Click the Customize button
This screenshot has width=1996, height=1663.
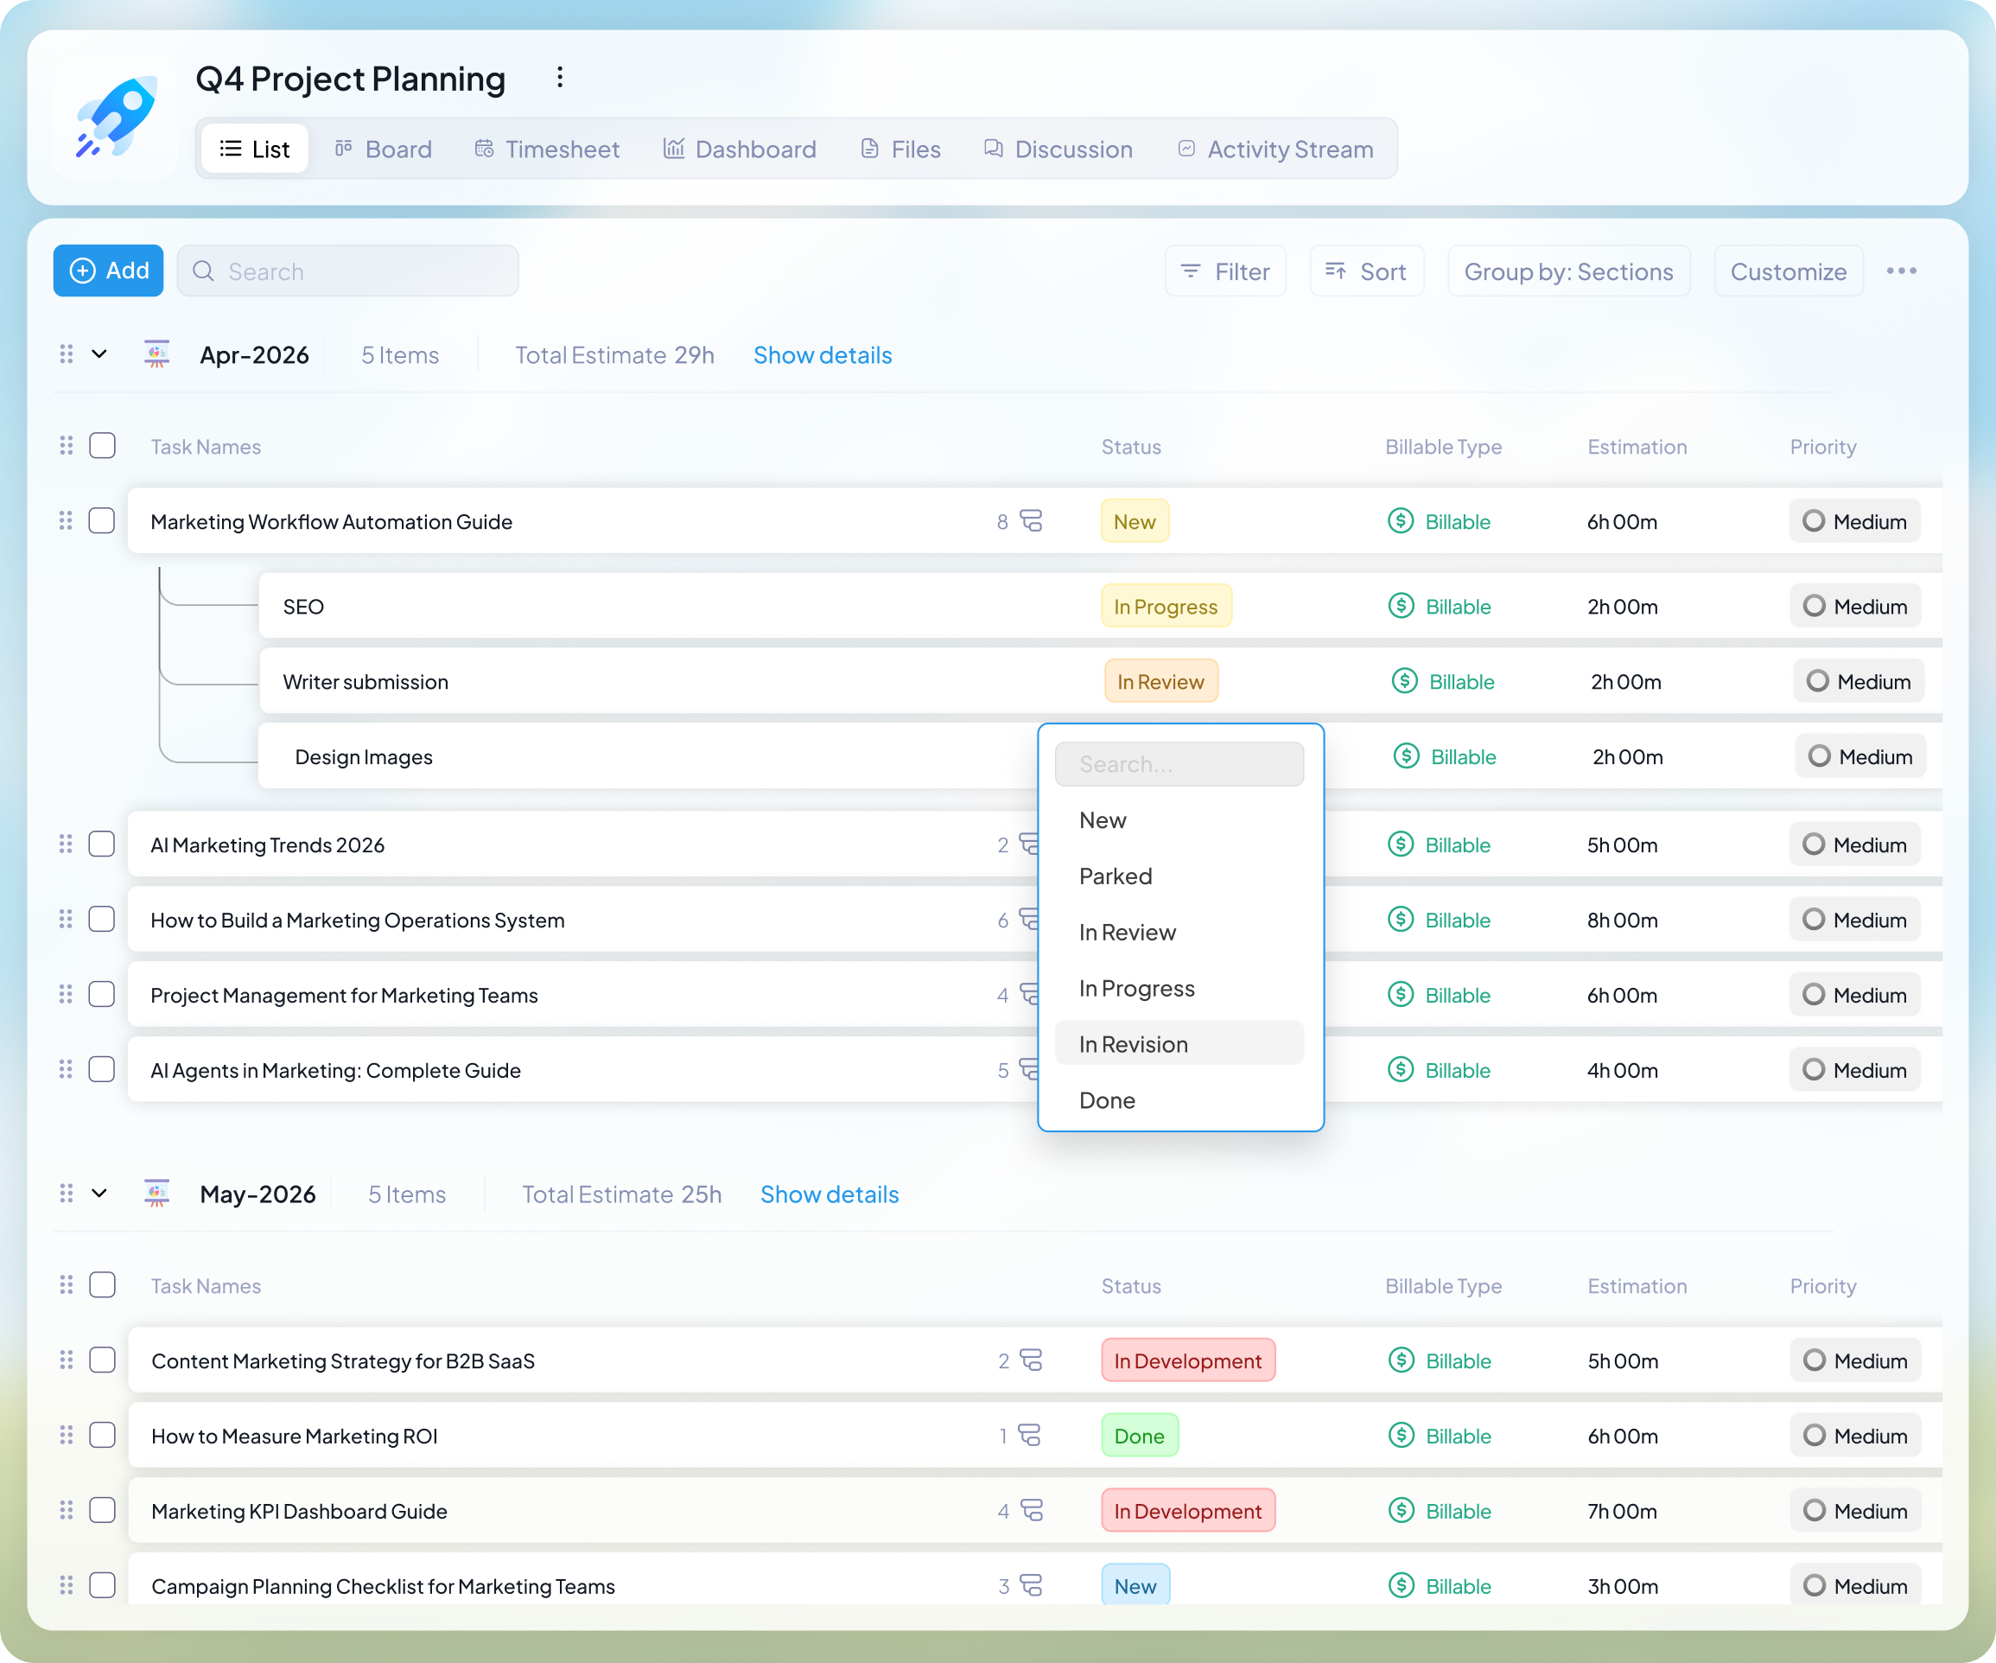coord(1788,271)
